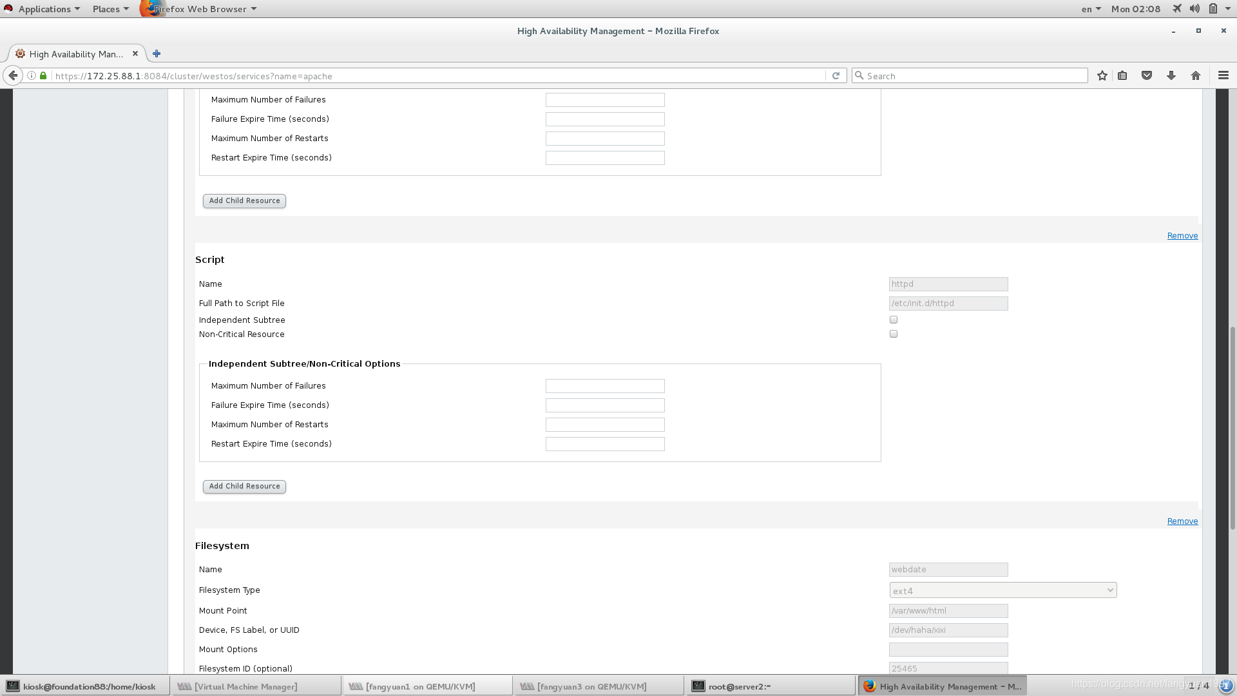Open the bookmarks list icon
The height and width of the screenshot is (696, 1237).
point(1122,75)
